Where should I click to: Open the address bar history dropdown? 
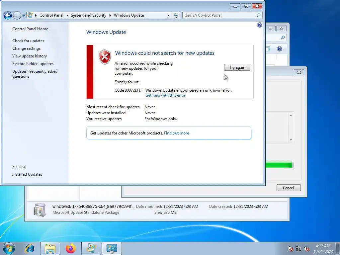tap(168, 15)
